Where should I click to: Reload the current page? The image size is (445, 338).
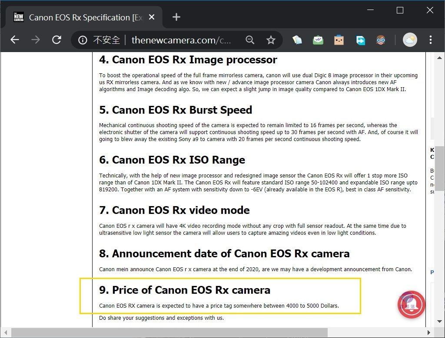click(x=57, y=39)
